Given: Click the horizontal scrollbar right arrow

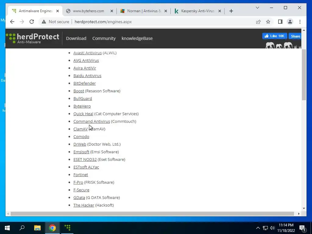Looking at the screenshot, I should (299, 214).
